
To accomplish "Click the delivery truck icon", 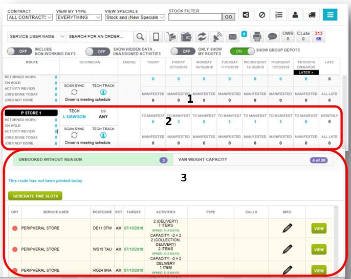I will (x=312, y=15).
